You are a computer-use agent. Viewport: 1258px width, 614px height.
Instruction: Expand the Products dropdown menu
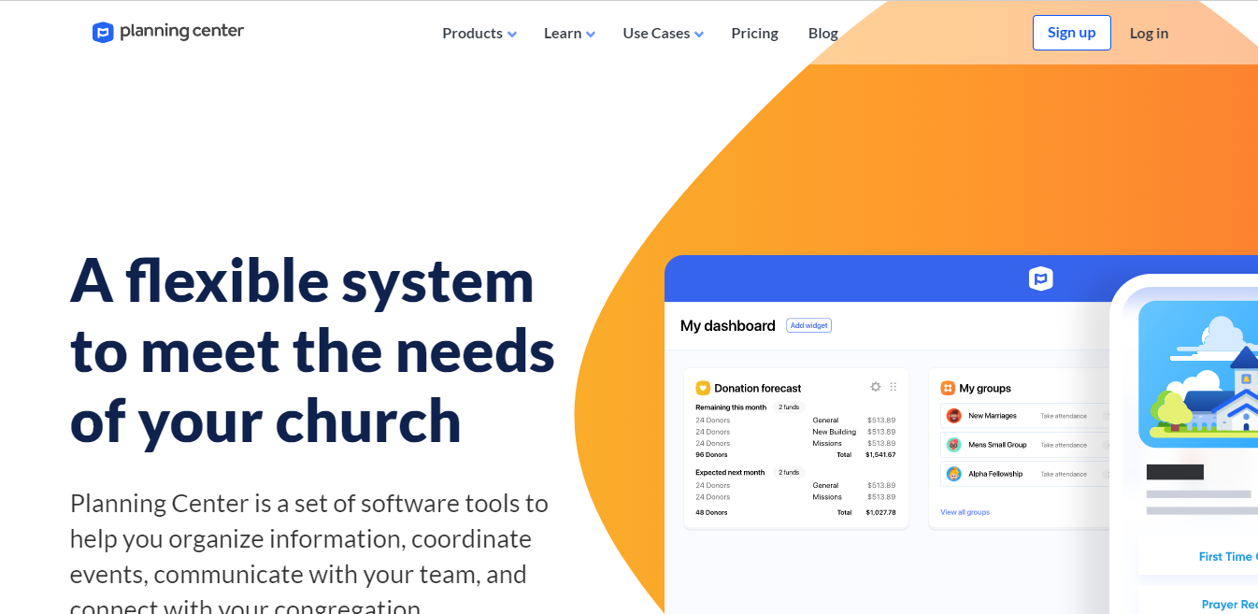pos(479,34)
